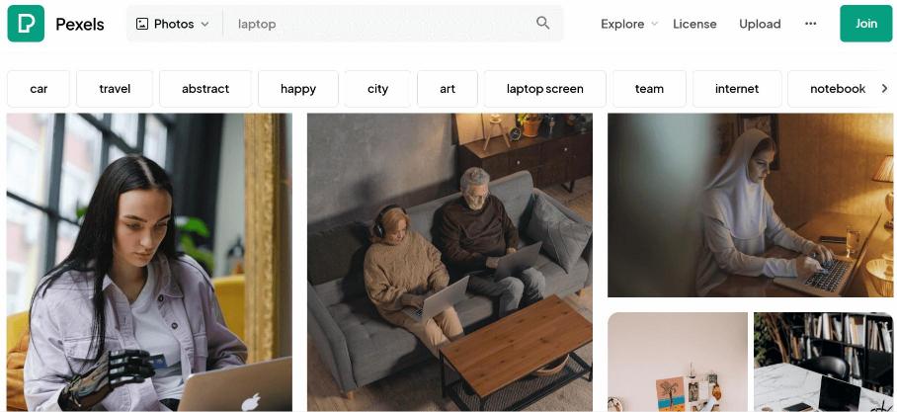Viewport: 897px width, 412px height.
Task: Open the Photos media type dropdown
Action: tap(173, 24)
